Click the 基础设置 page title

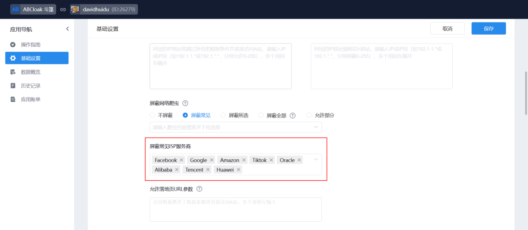click(x=108, y=29)
